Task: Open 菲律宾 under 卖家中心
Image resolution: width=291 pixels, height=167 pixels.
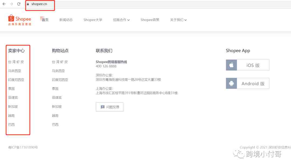Action: [x=13, y=98]
